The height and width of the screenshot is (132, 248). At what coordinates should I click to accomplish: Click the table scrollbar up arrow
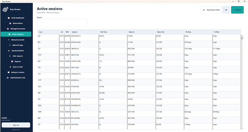(x=242, y=36)
